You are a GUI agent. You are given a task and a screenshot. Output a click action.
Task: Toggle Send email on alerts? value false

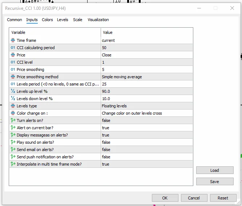[147, 149]
